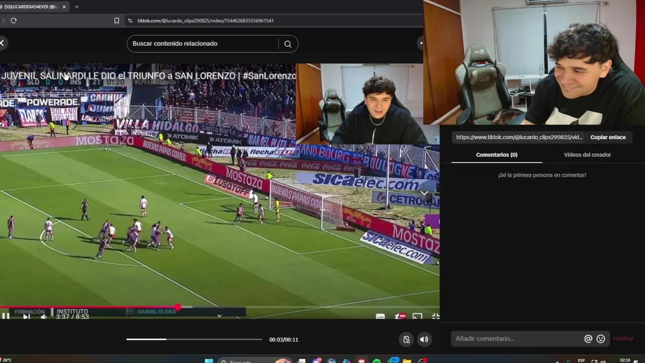Screen dimensions: 645x363
Task: Bookmark this page using the address bar icon
Action: [x=117, y=21]
